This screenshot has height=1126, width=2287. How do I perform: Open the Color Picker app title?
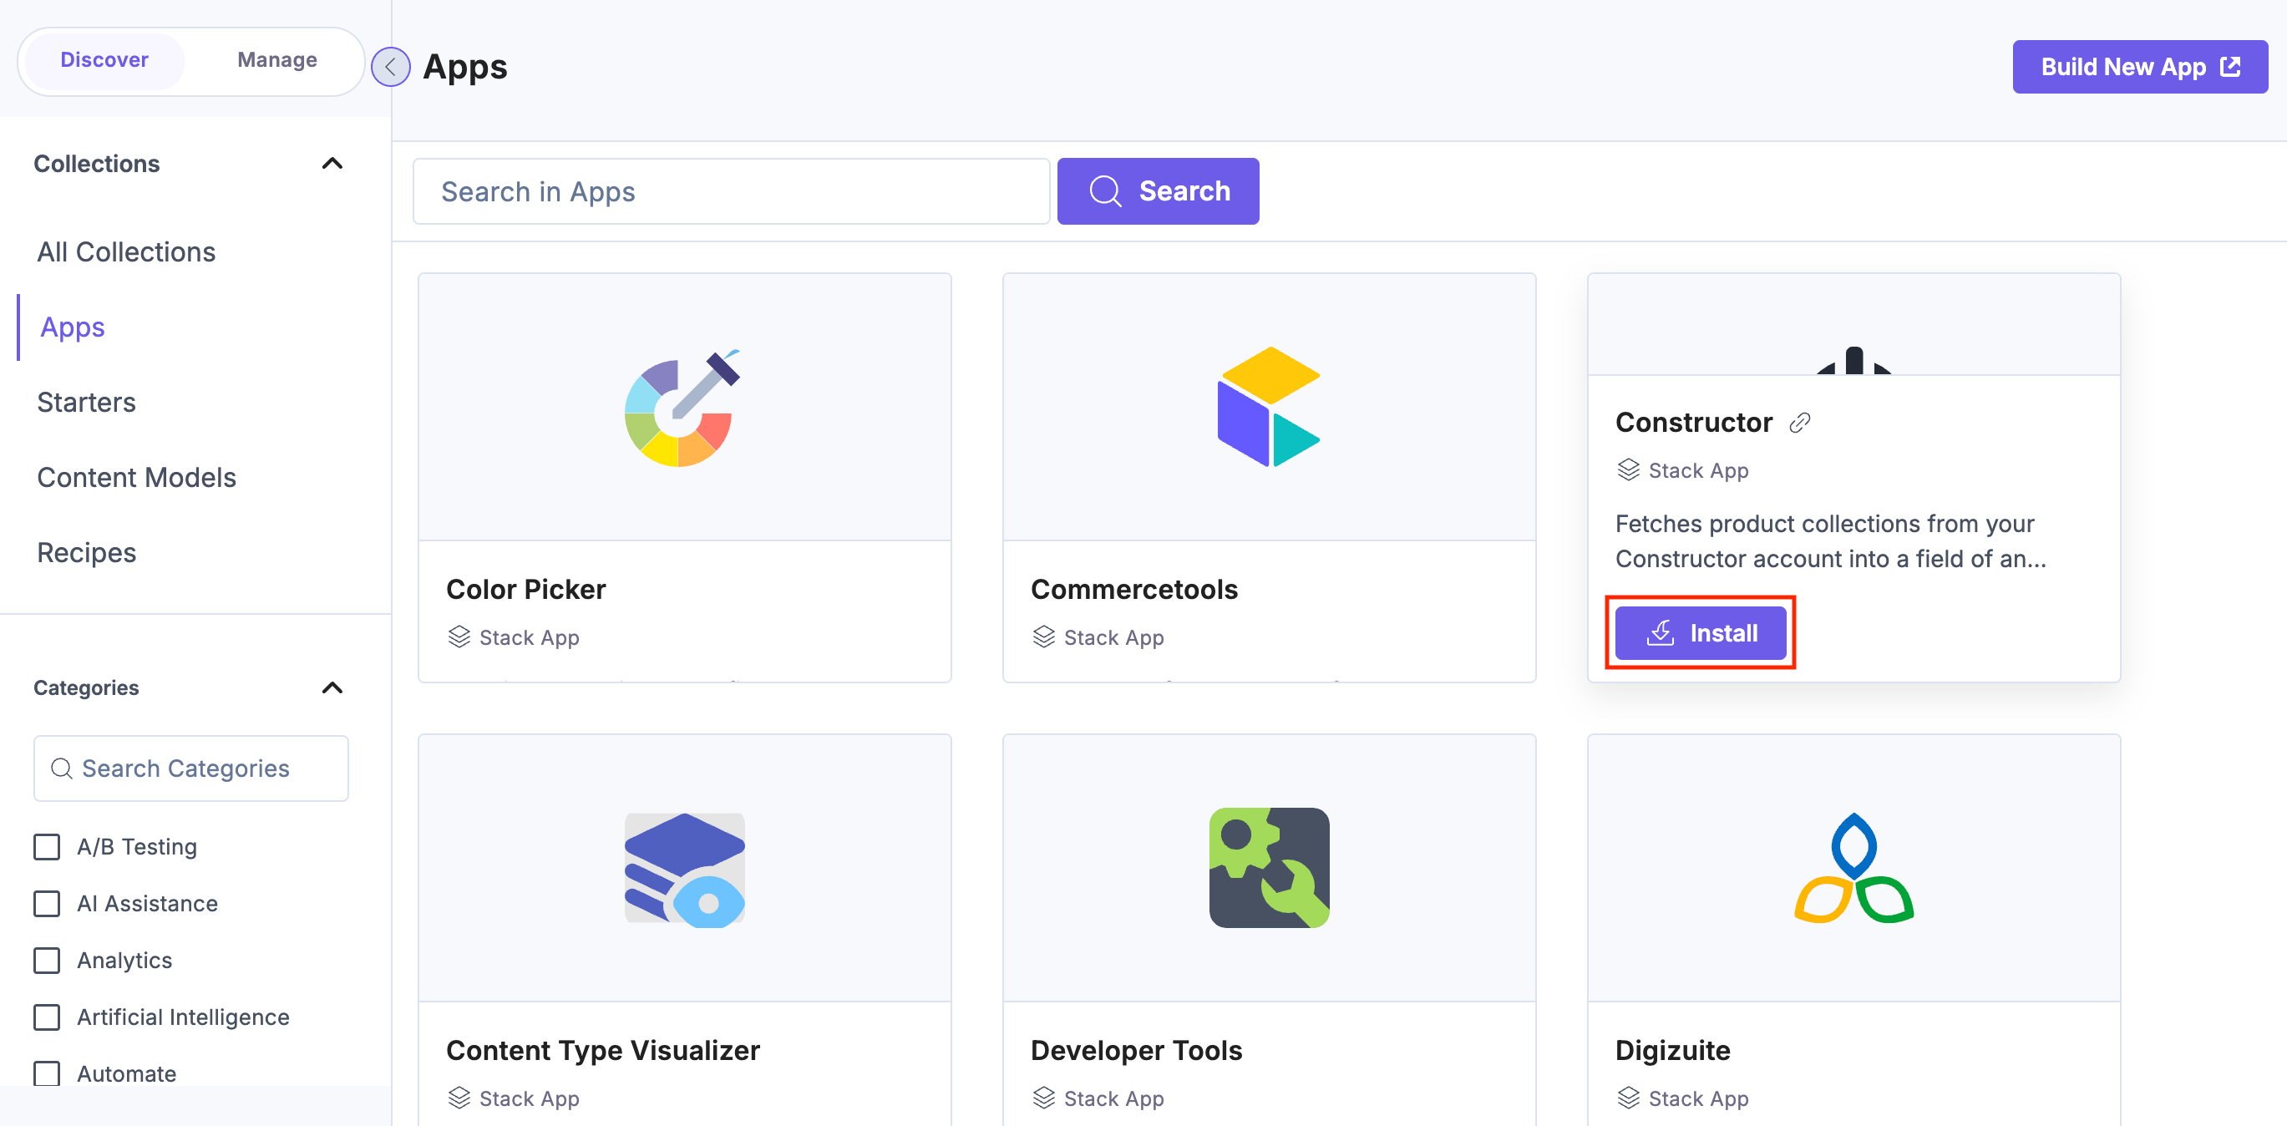(525, 590)
